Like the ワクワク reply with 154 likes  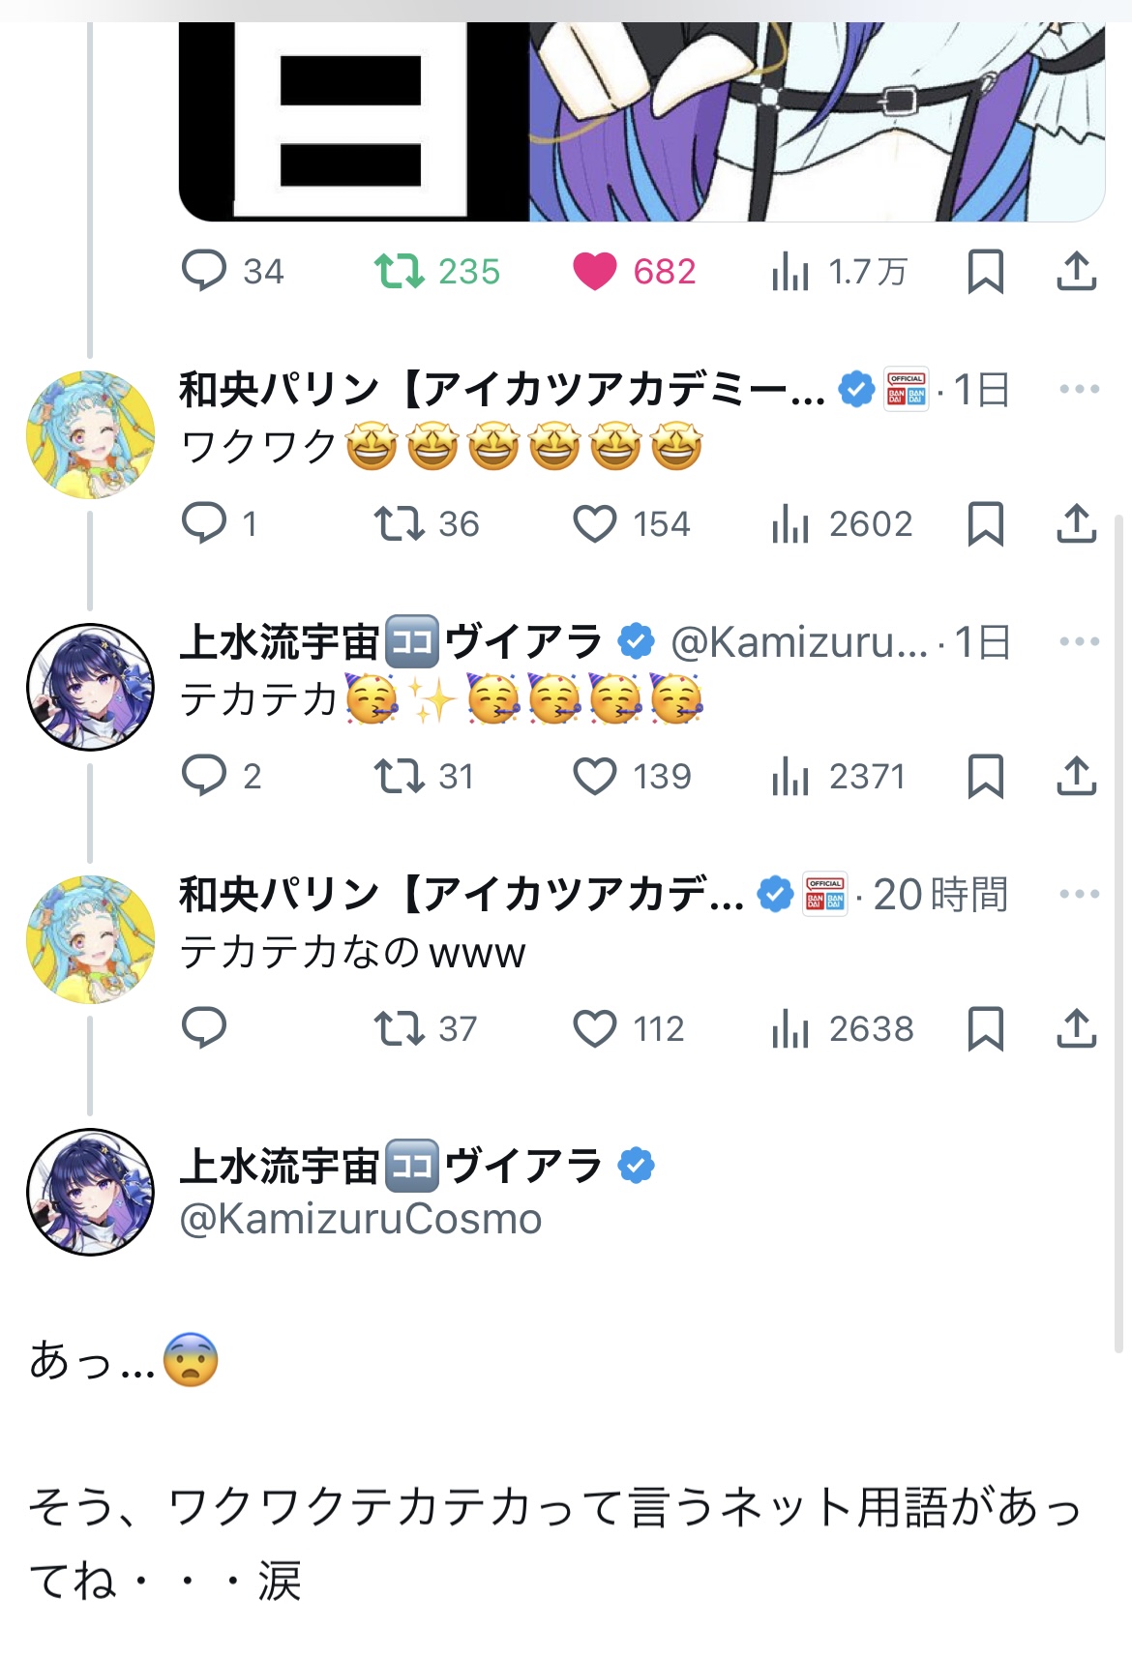click(x=594, y=524)
